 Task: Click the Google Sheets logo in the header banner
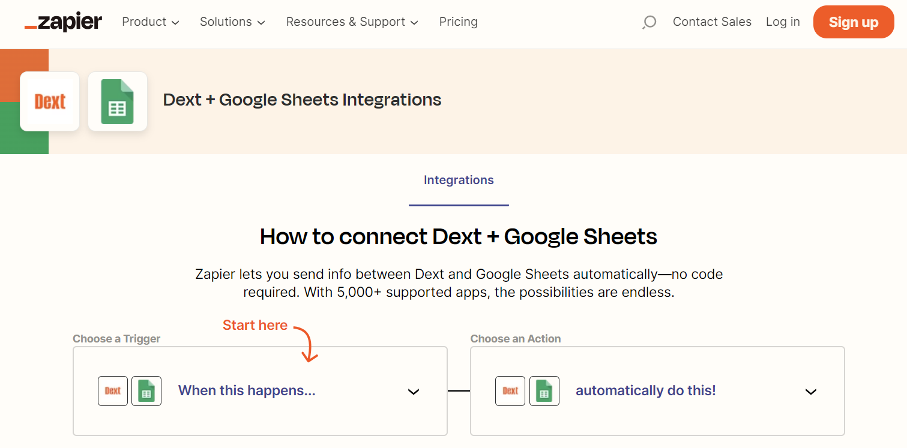pyautogui.click(x=118, y=101)
